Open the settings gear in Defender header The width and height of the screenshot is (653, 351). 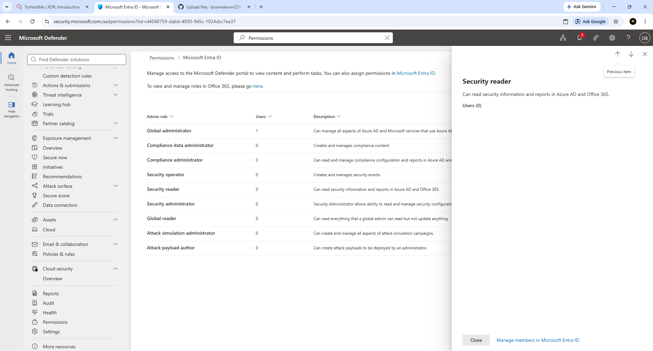click(x=612, y=38)
